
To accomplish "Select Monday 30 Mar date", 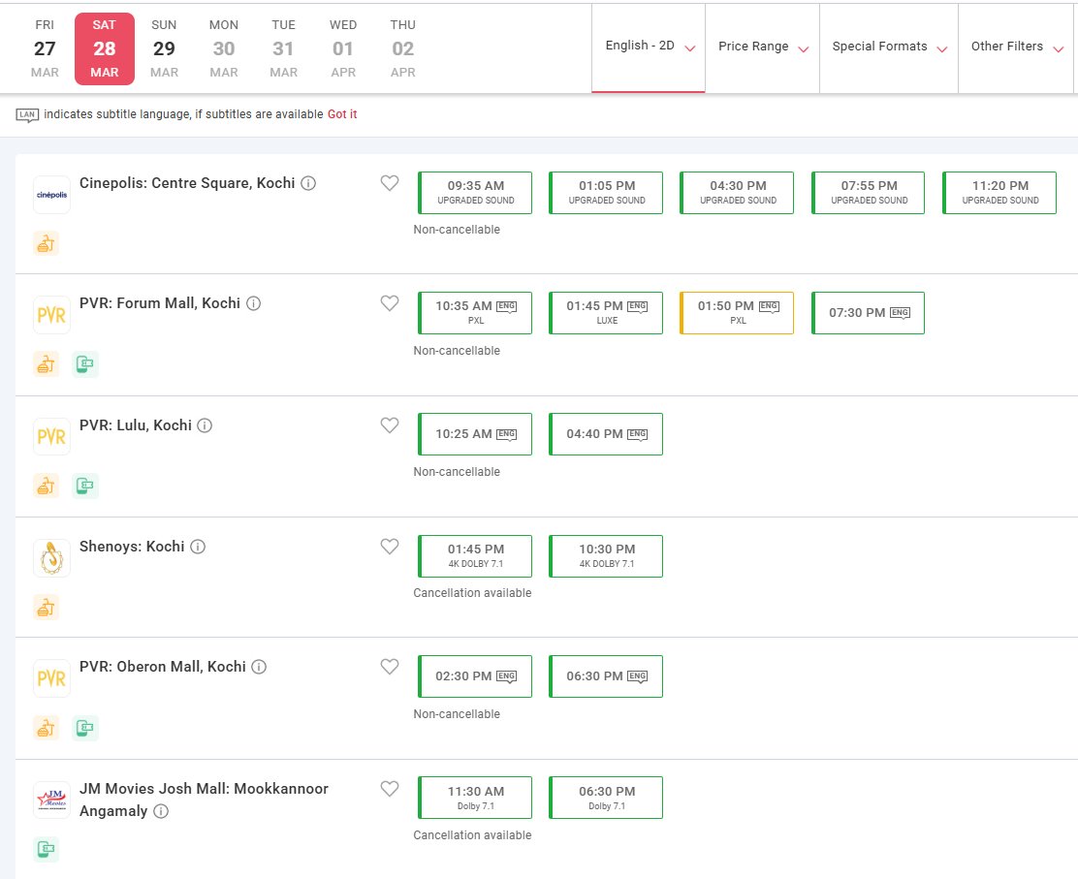I will (x=224, y=48).
